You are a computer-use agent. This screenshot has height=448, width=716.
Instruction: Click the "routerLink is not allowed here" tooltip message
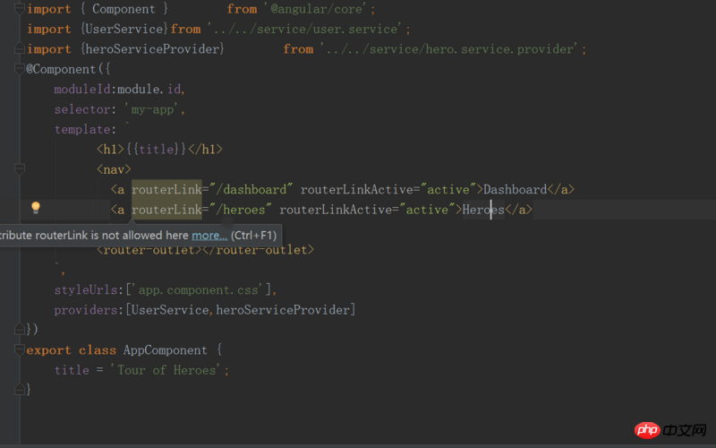pos(95,236)
